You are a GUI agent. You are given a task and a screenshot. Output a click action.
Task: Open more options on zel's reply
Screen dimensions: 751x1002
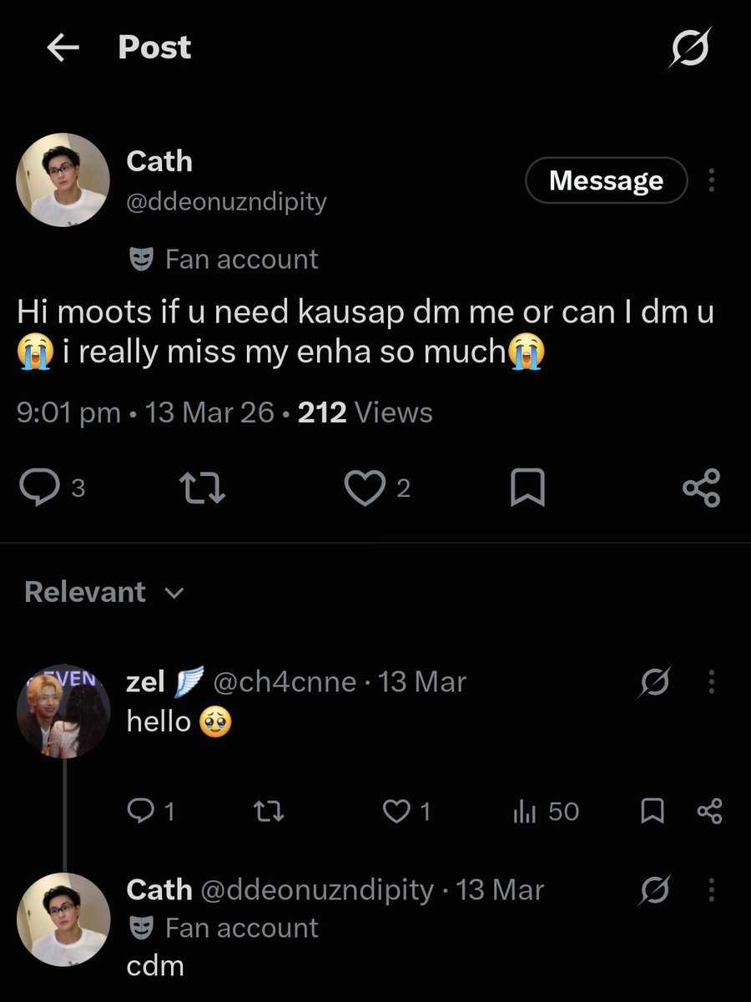(x=711, y=683)
